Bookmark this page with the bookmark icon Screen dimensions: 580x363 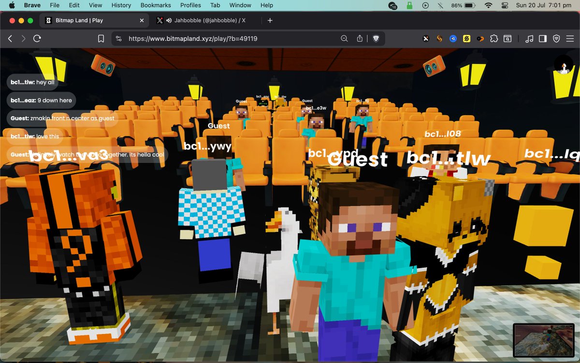pos(101,39)
